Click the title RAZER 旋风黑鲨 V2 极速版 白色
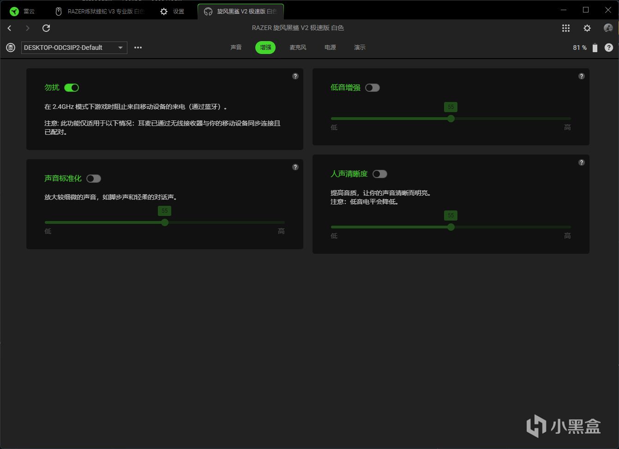This screenshot has width=619, height=449. point(298,28)
